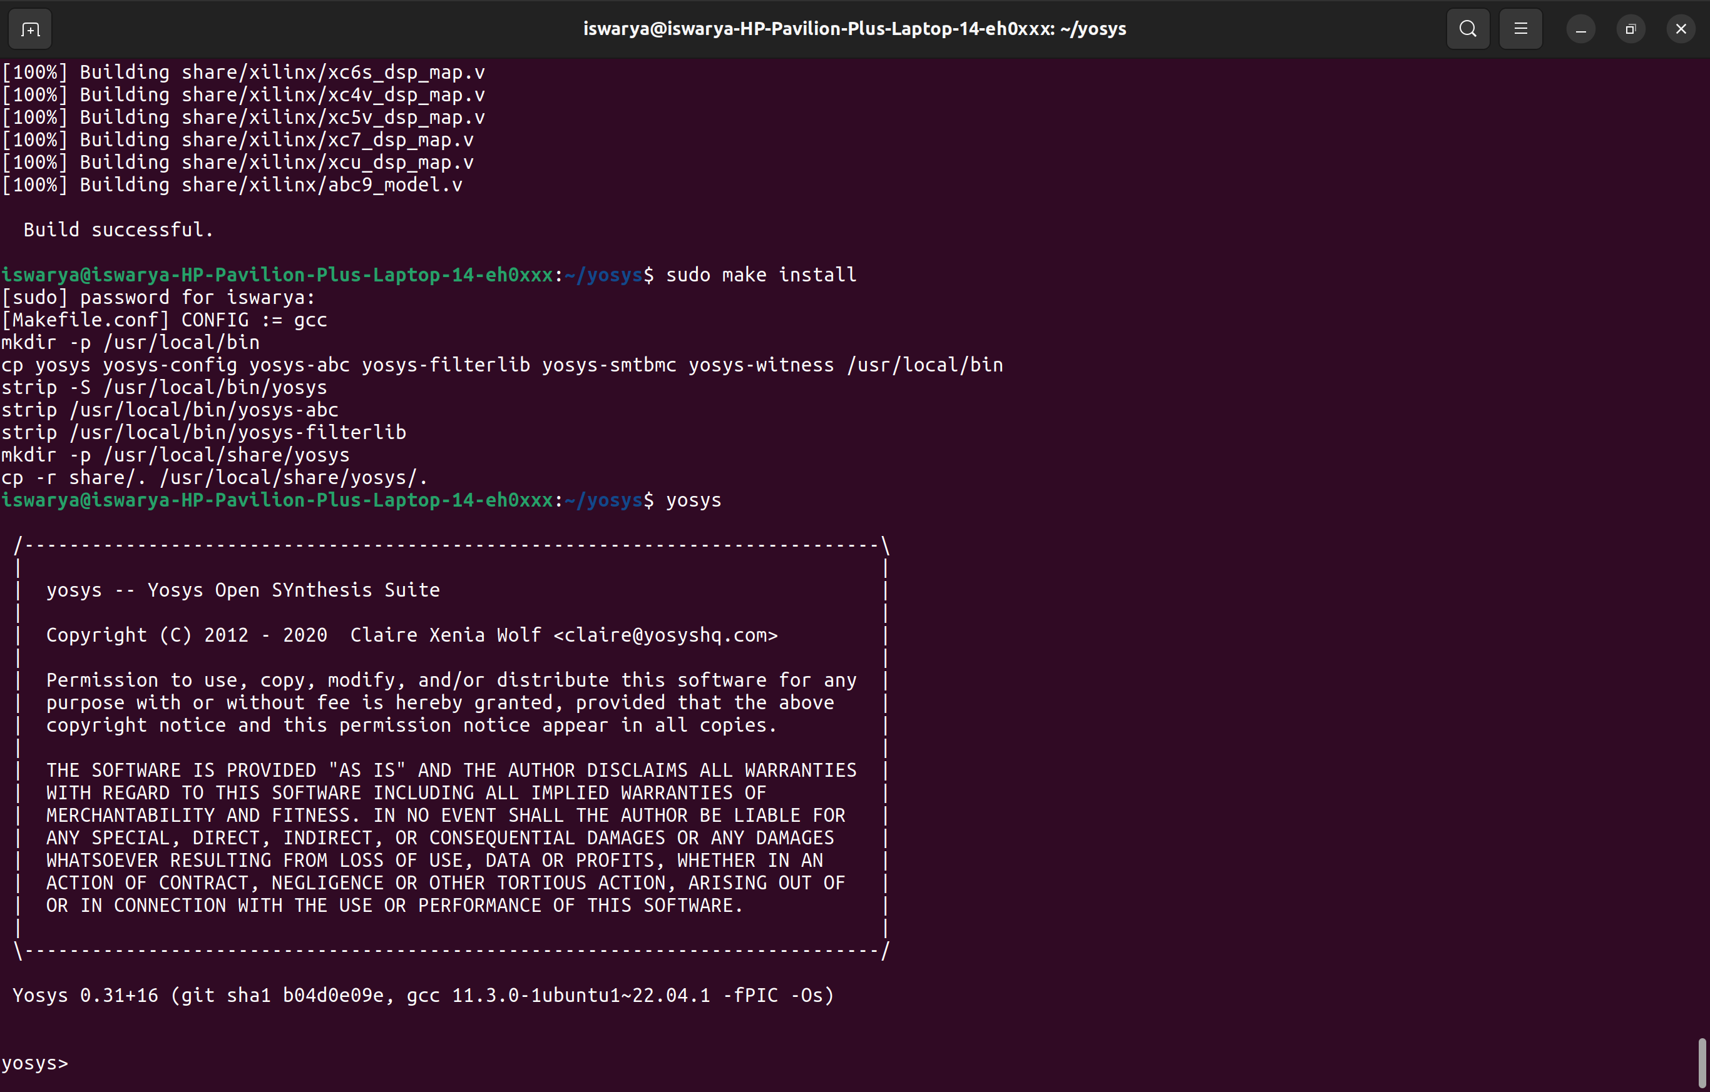This screenshot has height=1092, width=1710.
Task: Open the hamburger main menu
Action: point(1520,29)
